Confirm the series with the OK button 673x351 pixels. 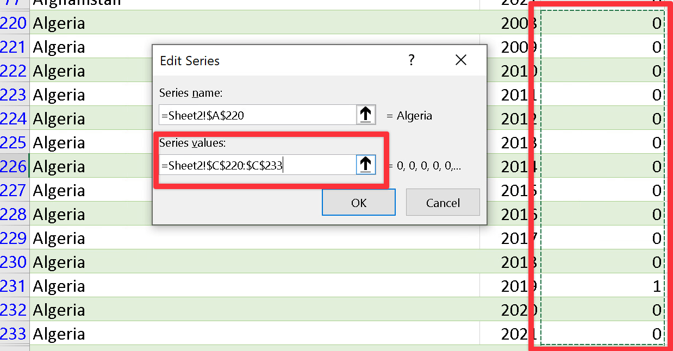pyautogui.click(x=359, y=202)
